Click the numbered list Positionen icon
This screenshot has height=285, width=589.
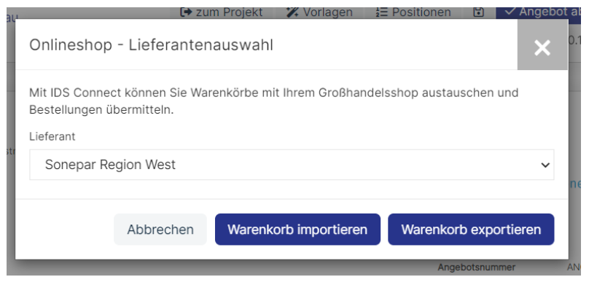381,12
